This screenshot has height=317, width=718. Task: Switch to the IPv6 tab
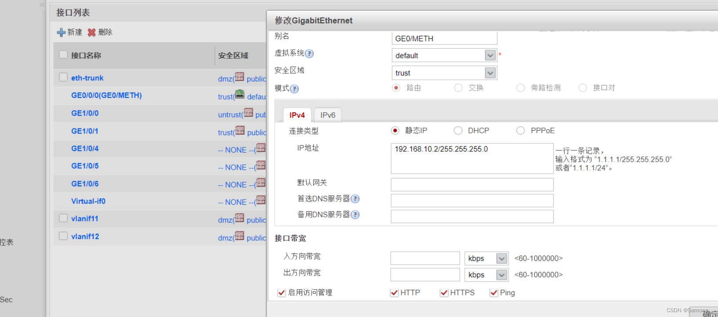point(328,115)
